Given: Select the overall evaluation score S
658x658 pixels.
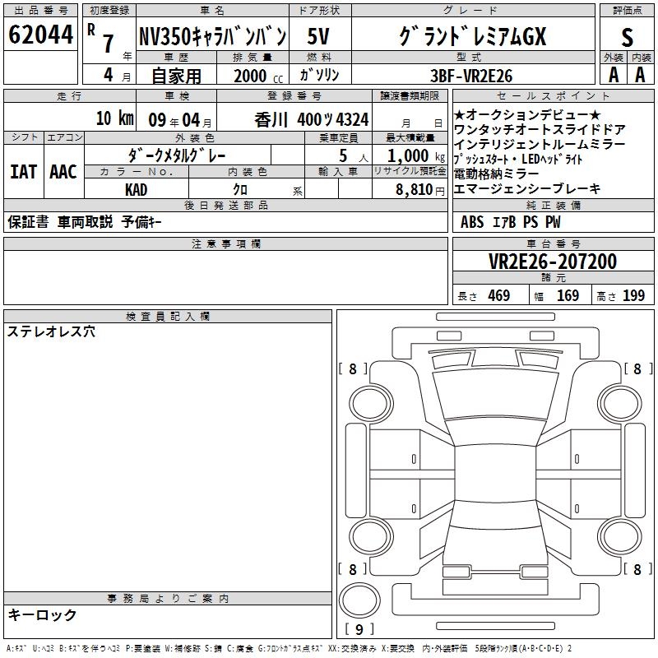Looking at the screenshot, I should click(x=627, y=37).
